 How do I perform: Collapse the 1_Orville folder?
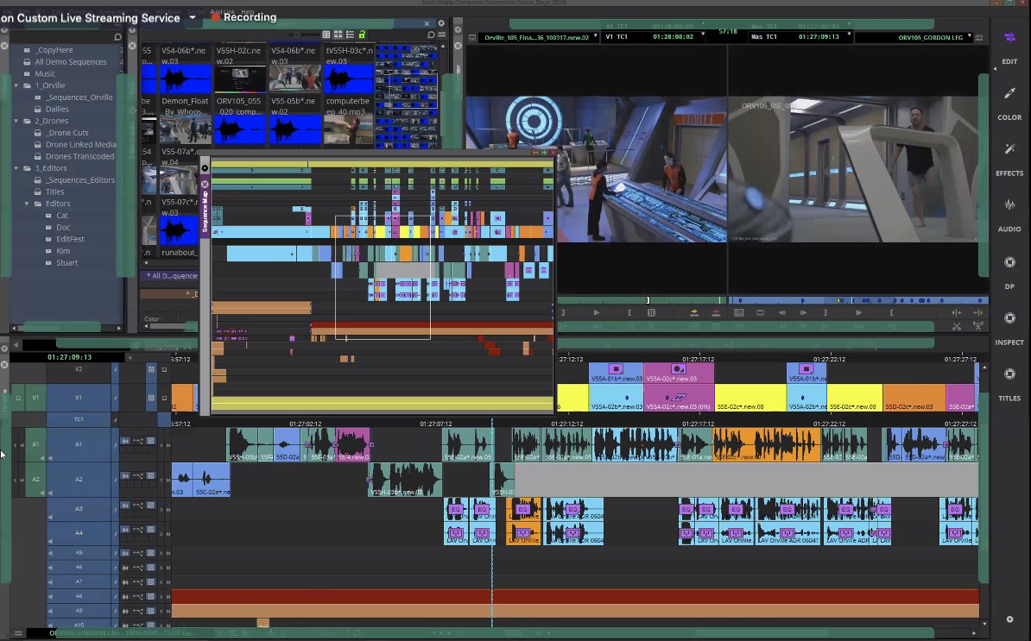tap(16, 85)
